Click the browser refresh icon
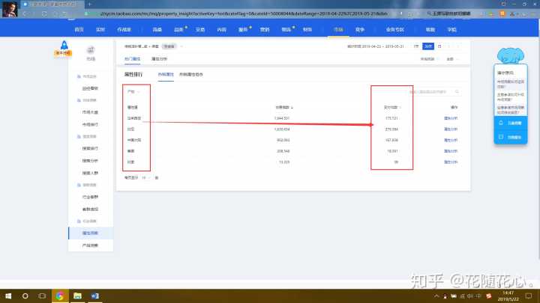This screenshot has width=540, height=303. [x=44, y=13]
